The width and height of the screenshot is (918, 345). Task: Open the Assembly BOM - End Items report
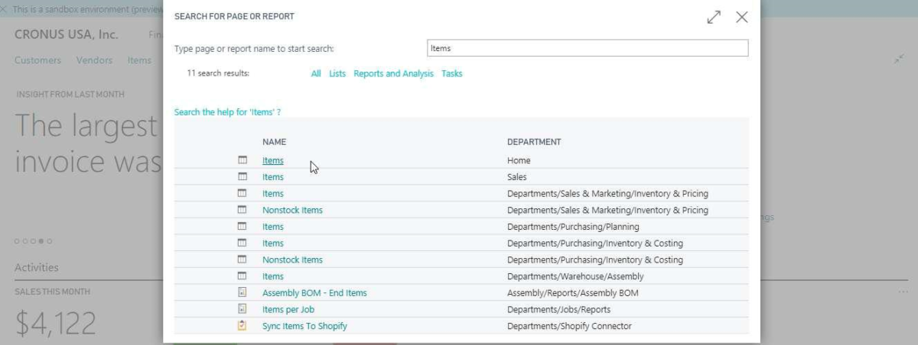(314, 293)
